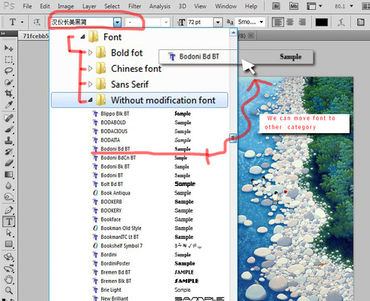This screenshot has height=301, width=370.
Task: Click the font list scrollbar thumb
Action: 233,138
